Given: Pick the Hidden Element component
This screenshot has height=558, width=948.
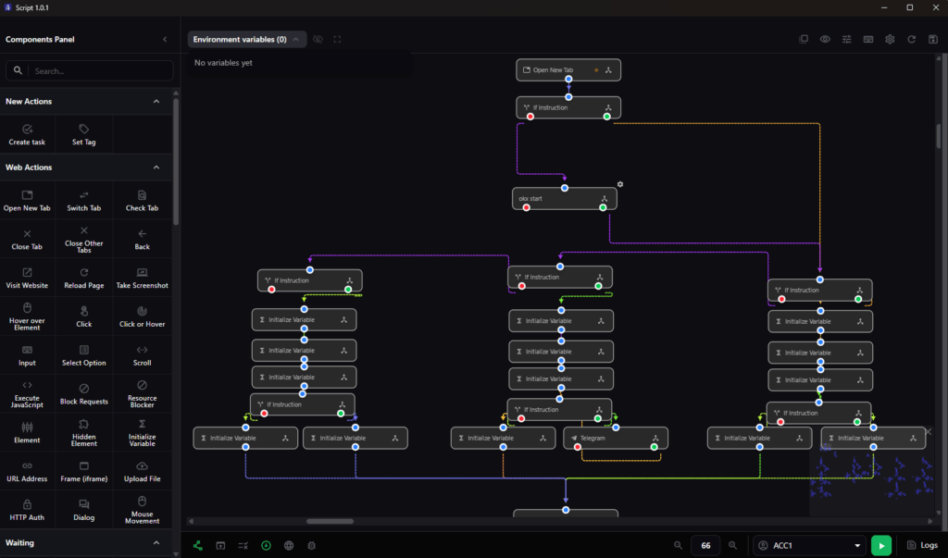Looking at the screenshot, I should [84, 433].
